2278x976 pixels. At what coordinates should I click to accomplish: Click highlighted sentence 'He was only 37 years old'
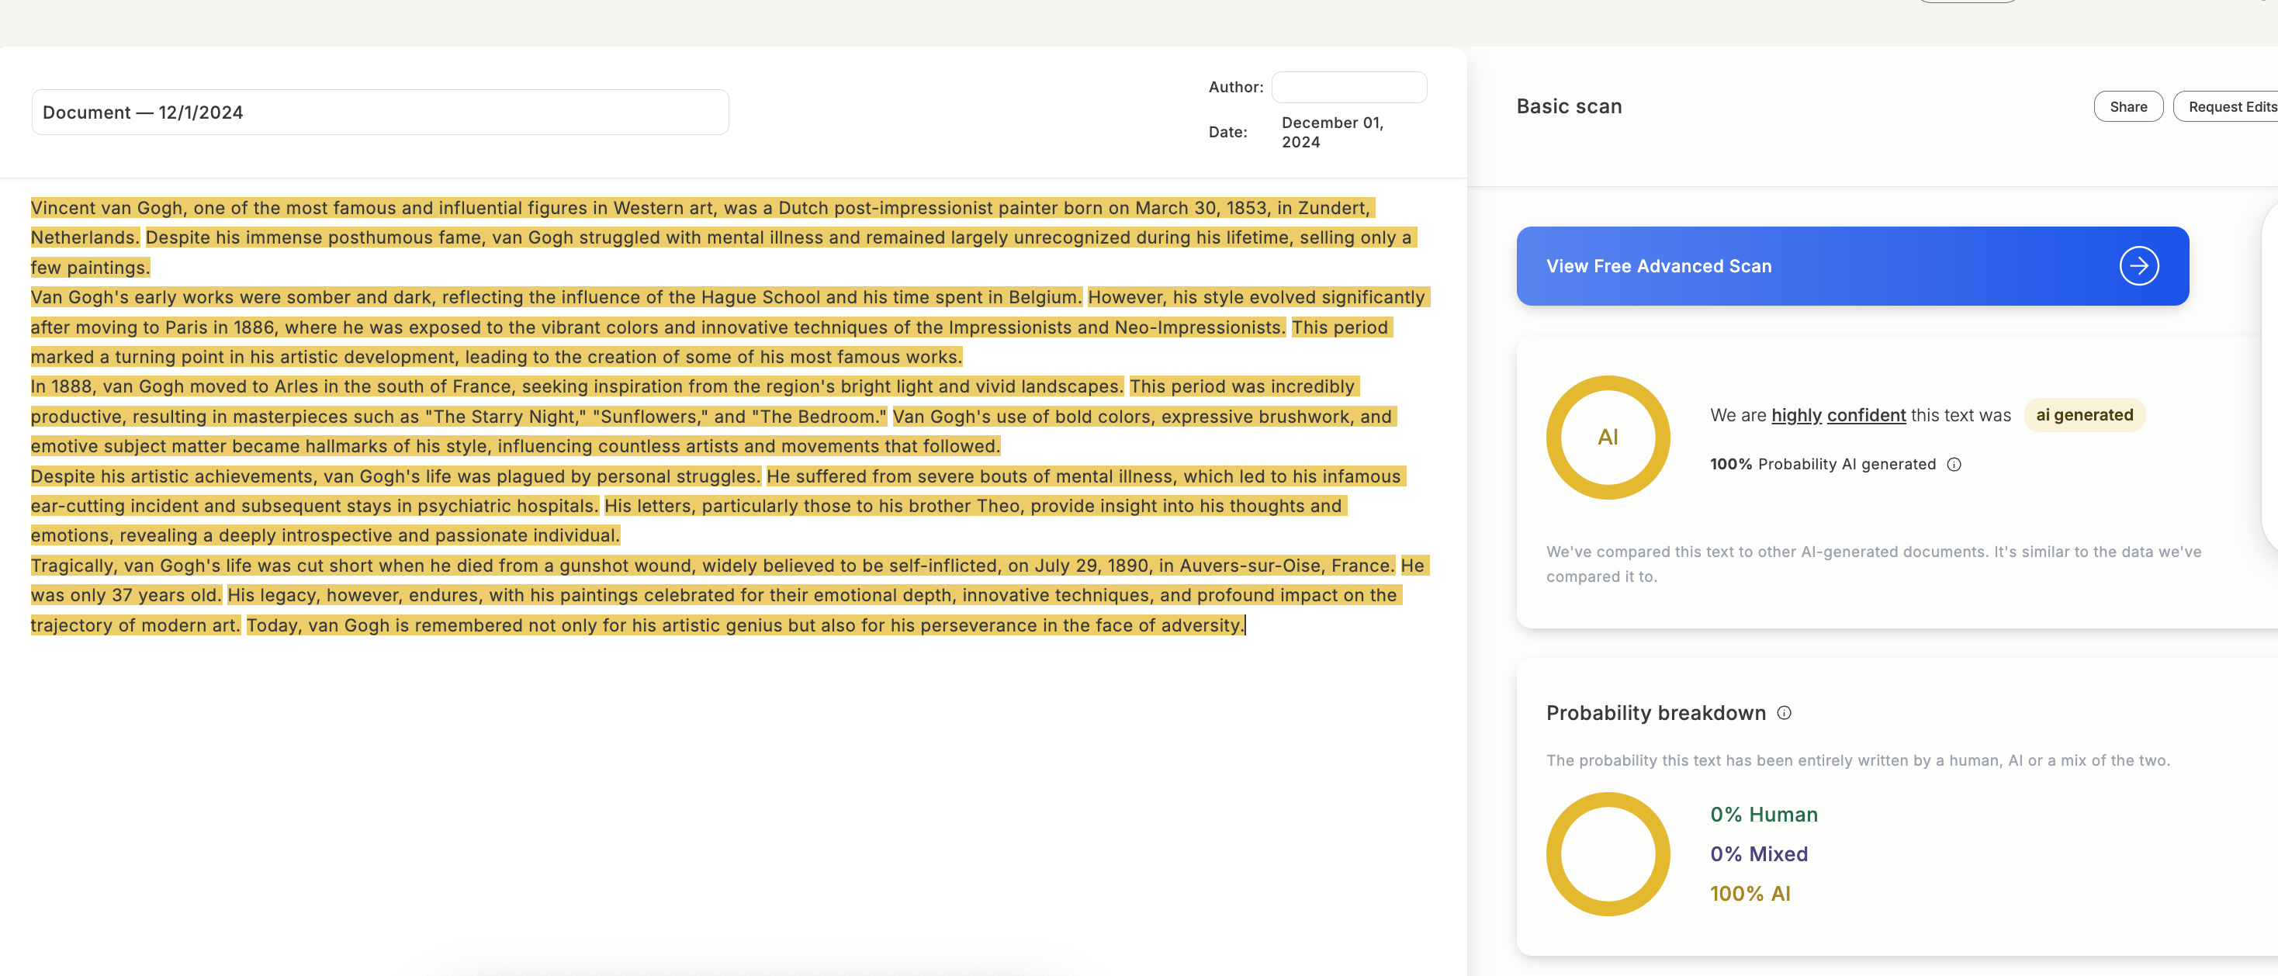[124, 595]
